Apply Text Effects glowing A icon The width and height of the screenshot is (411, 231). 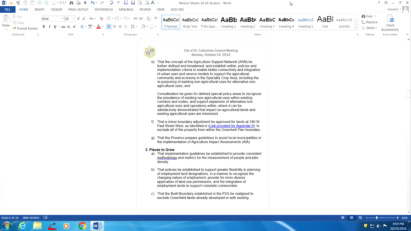point(82,27)
